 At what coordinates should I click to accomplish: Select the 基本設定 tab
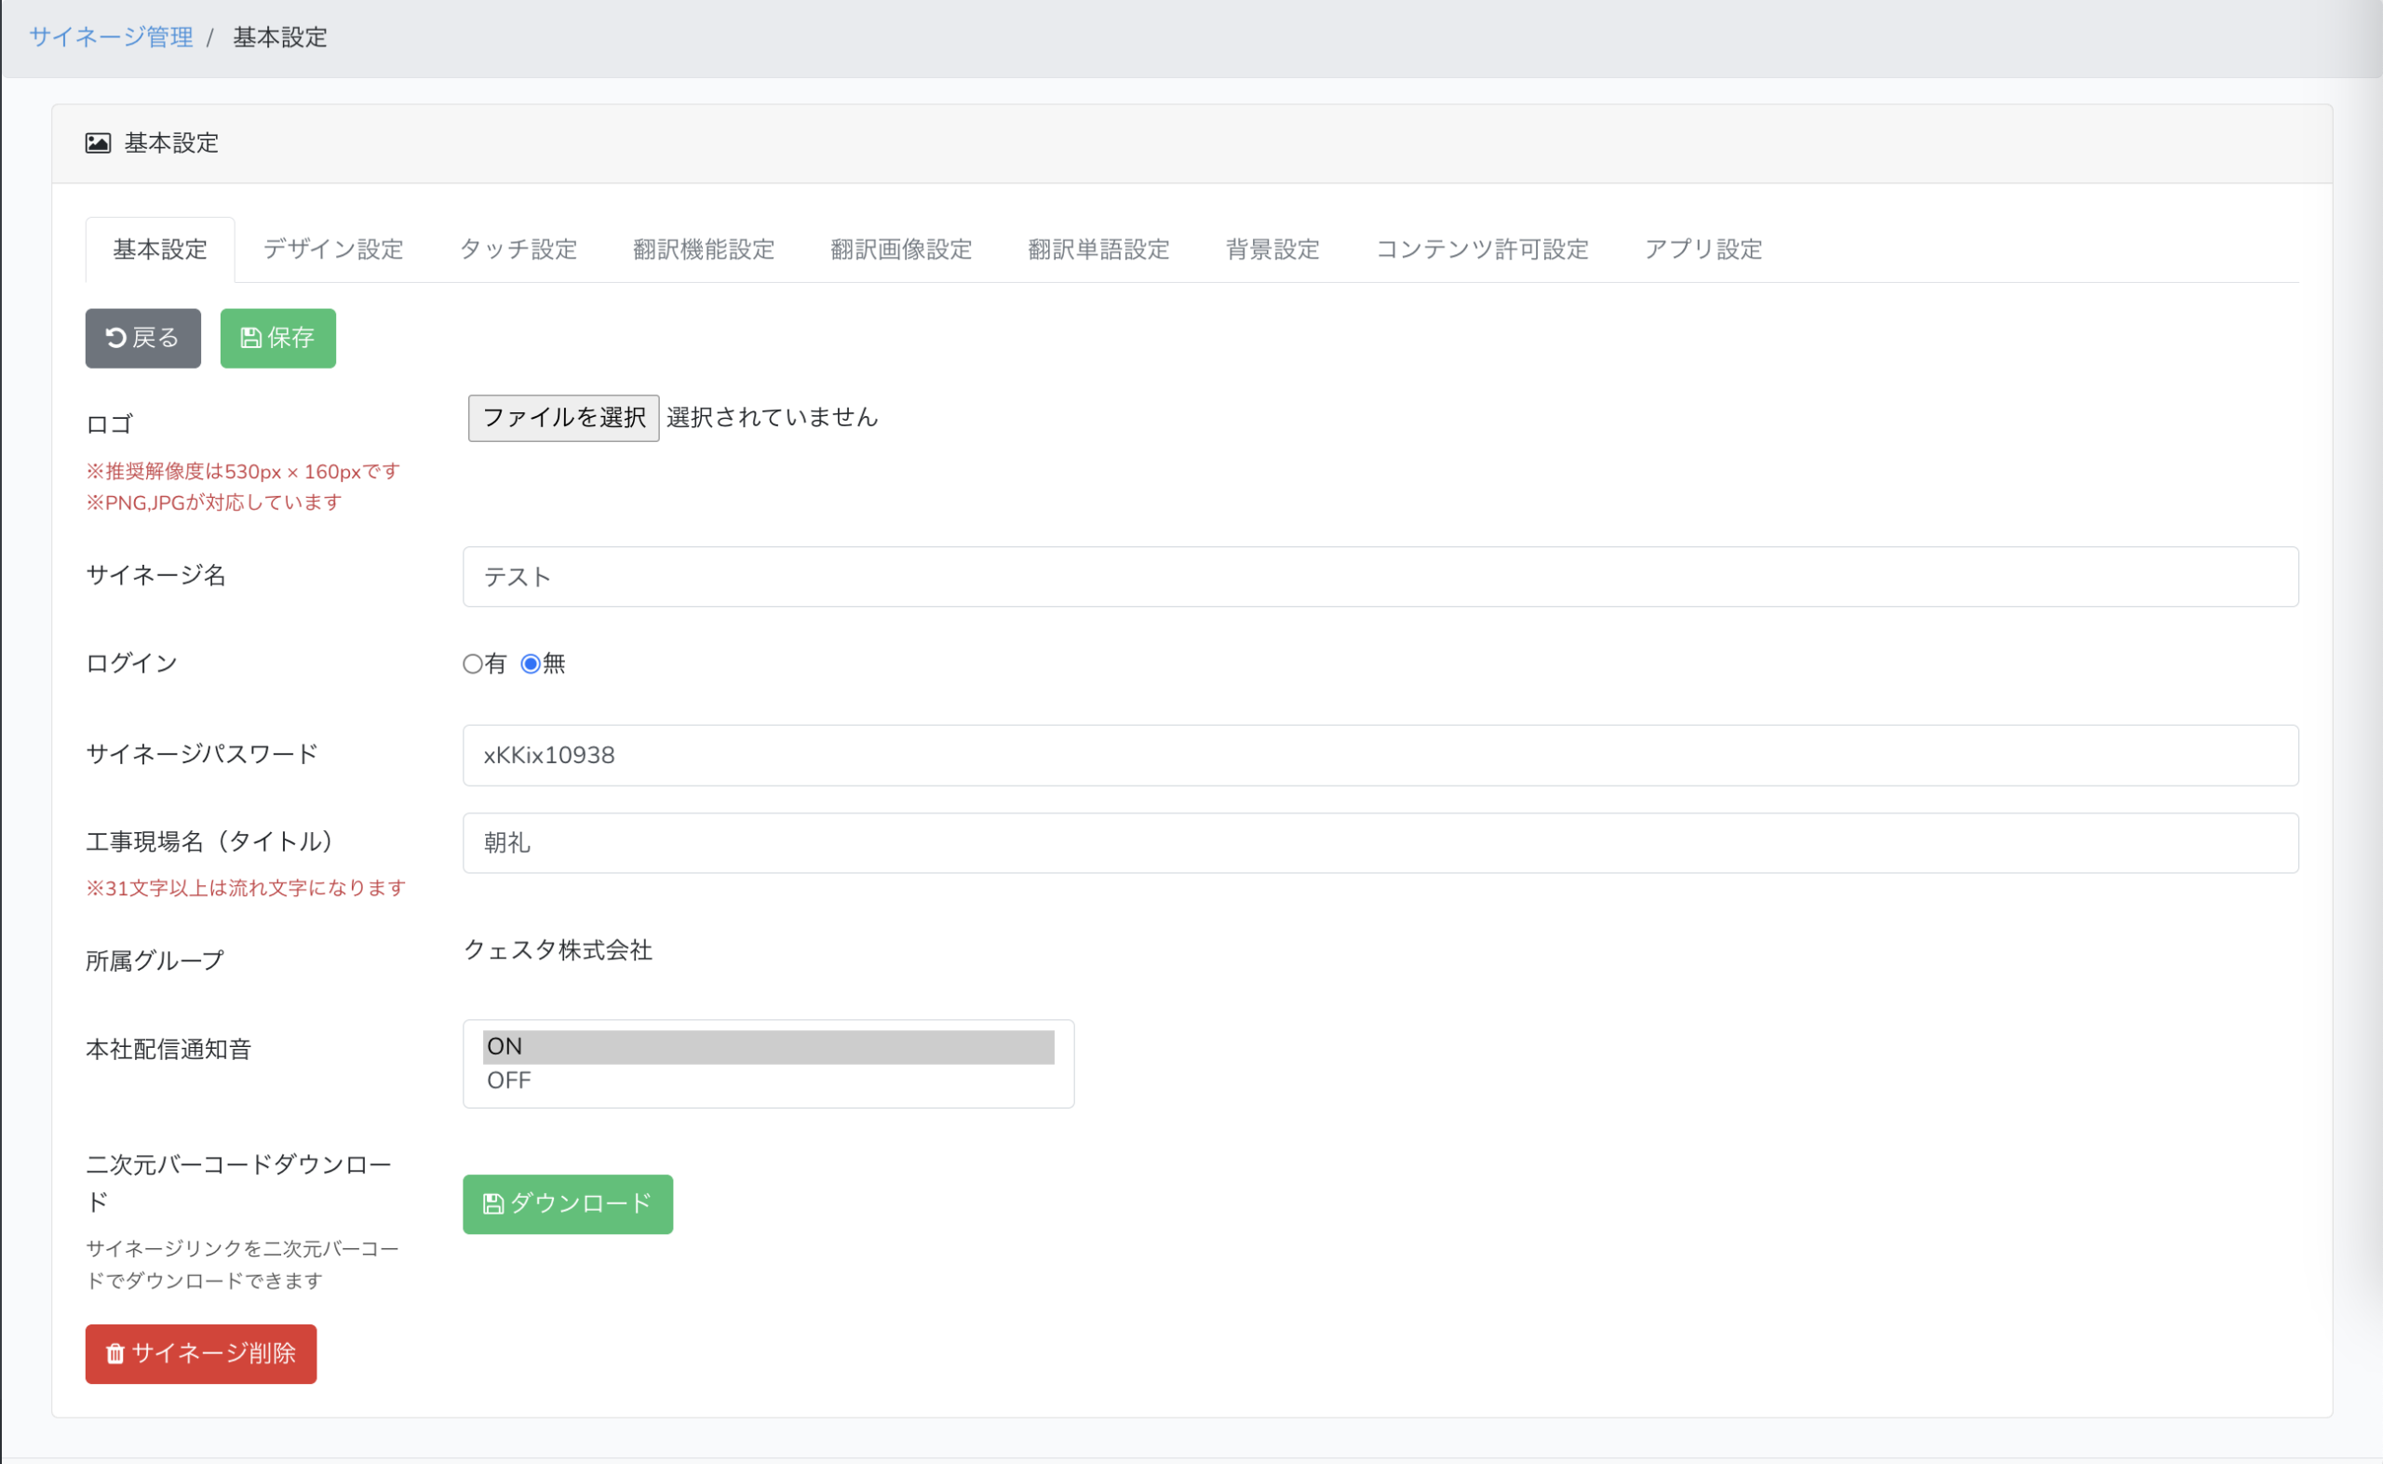coord(160,249)
